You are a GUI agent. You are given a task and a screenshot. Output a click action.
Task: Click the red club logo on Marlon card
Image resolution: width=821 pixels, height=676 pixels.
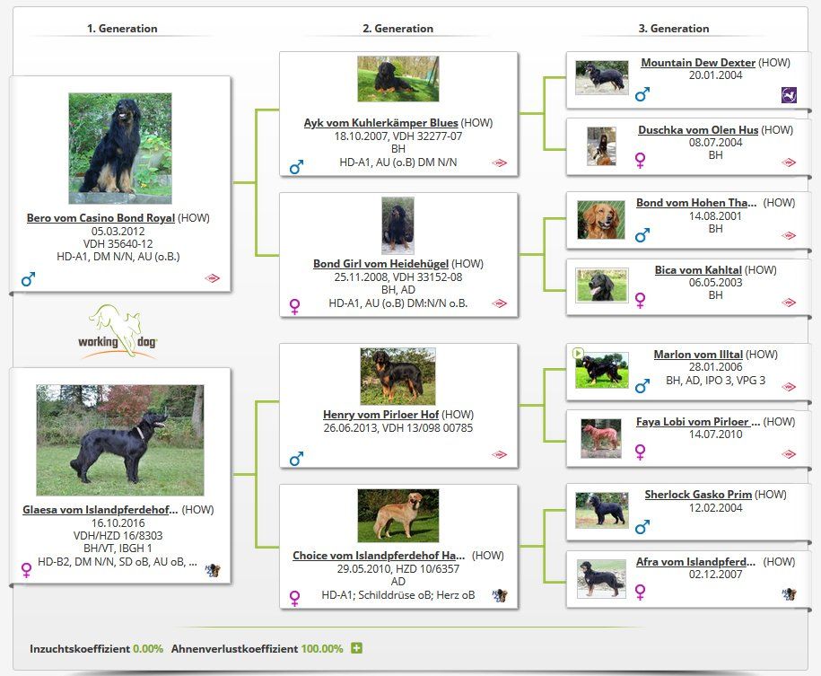pos(789,387)
